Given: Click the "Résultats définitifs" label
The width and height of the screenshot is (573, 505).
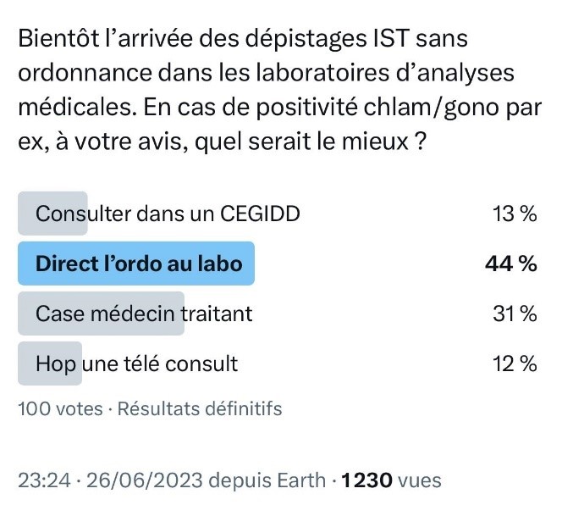Looking at the screenshot, I should point(199,408).
